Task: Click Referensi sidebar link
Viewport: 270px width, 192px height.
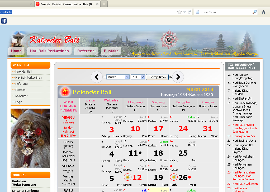Action: pos(21,84)
